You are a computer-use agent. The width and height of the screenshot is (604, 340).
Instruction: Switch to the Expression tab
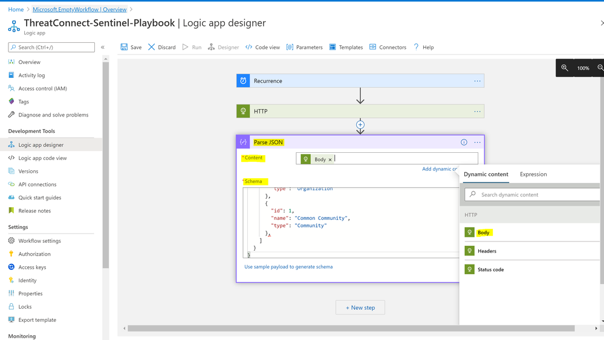coord(533,175)
